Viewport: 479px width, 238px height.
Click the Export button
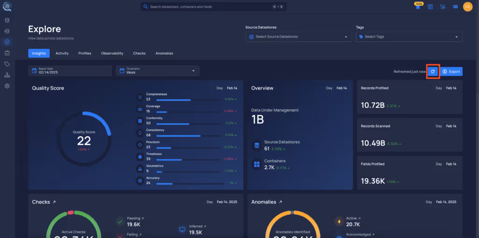[451, 71]
